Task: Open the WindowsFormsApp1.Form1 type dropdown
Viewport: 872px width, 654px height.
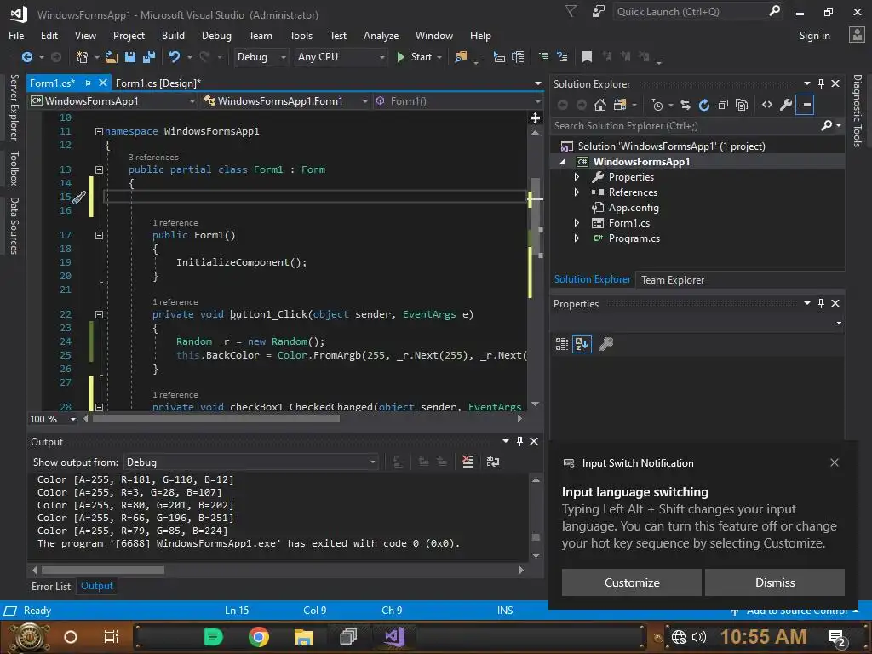Action: pyautogui.click(x=285, y=101)
